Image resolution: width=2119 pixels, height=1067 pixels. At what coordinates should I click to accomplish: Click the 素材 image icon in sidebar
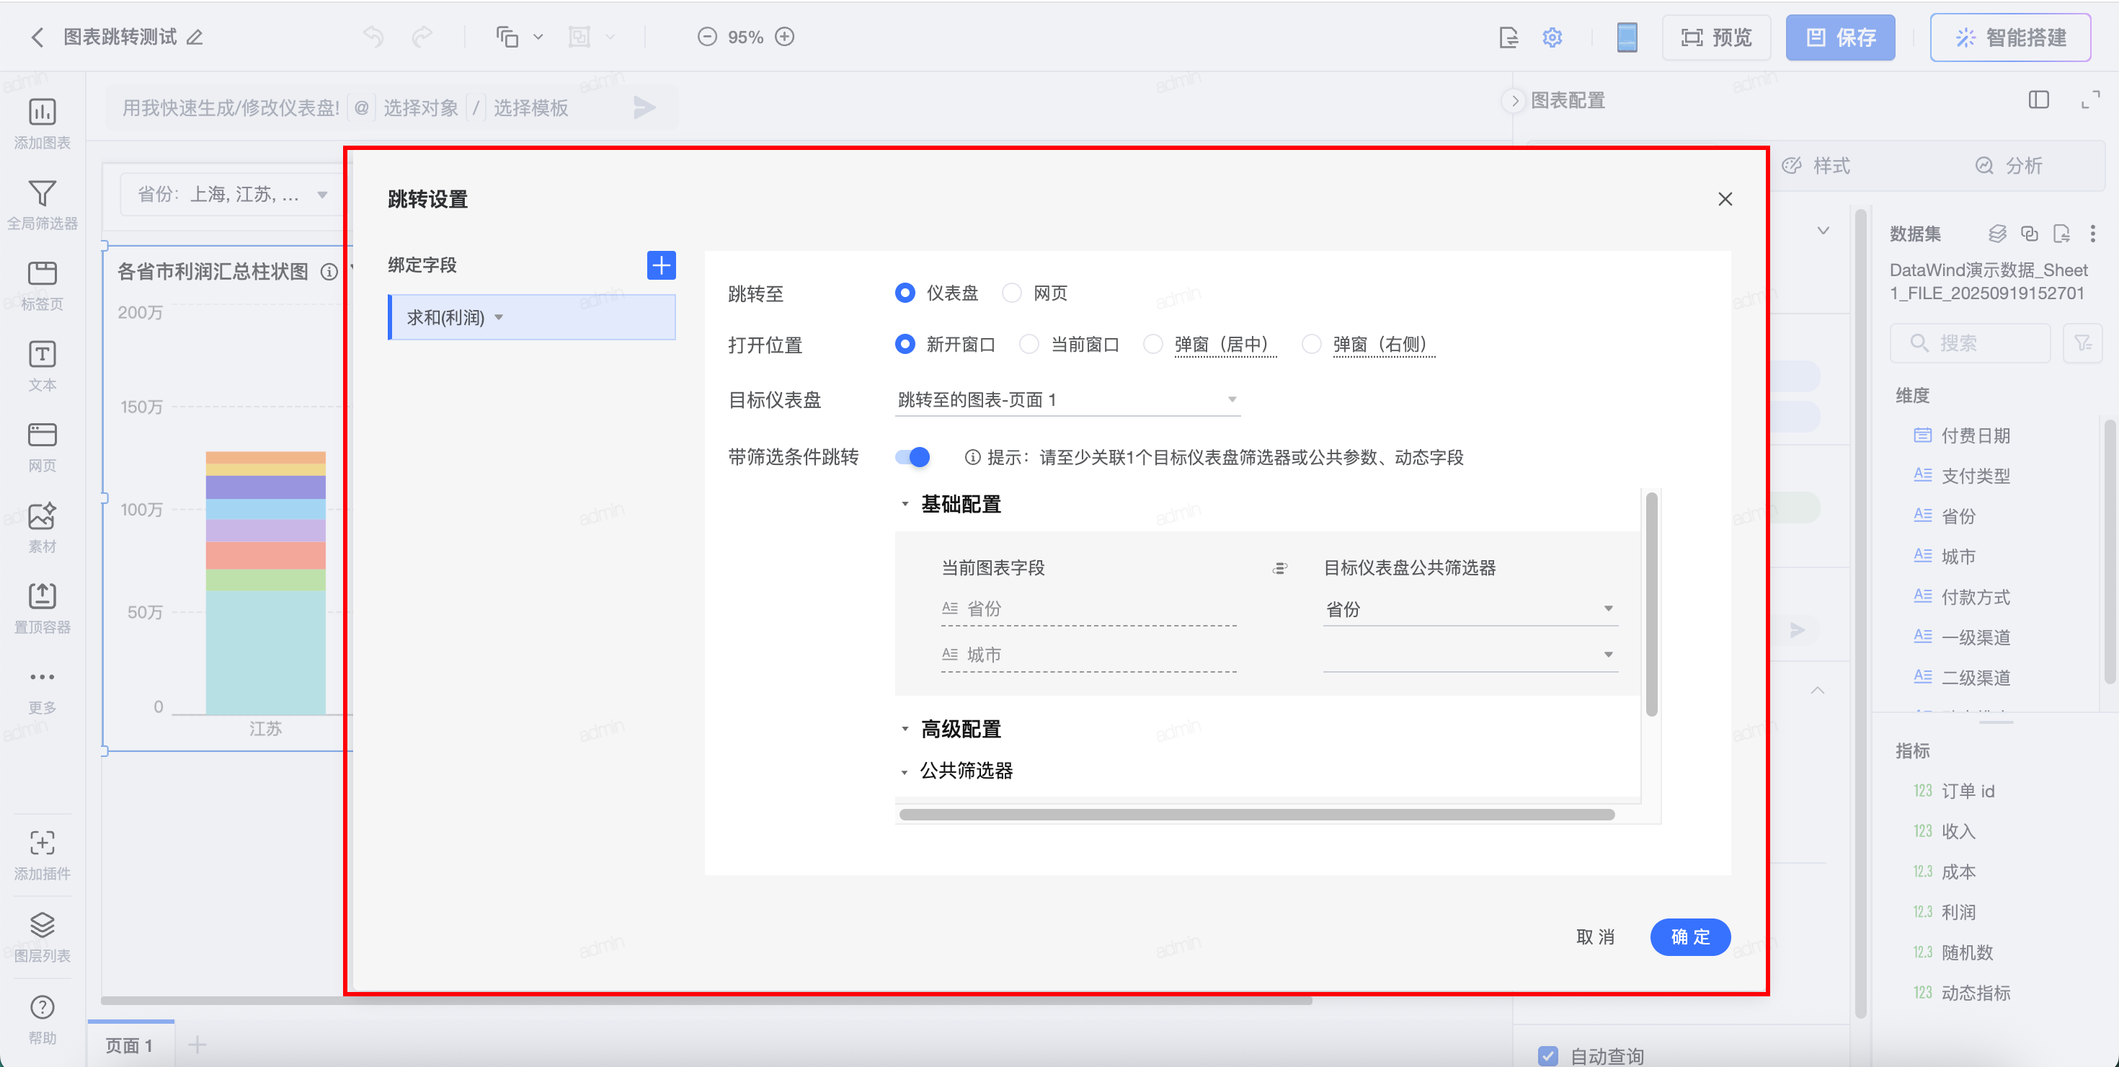(x=42, y=517)
